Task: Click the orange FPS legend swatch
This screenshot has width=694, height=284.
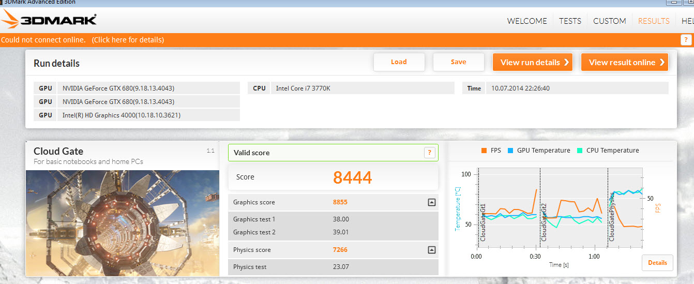Action: point(484,151)
